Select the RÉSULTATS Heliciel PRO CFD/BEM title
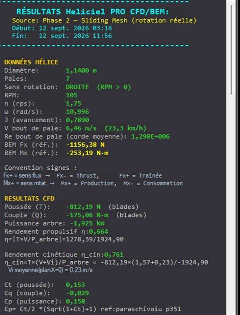The image size is (240, 315). pos(93,12)
